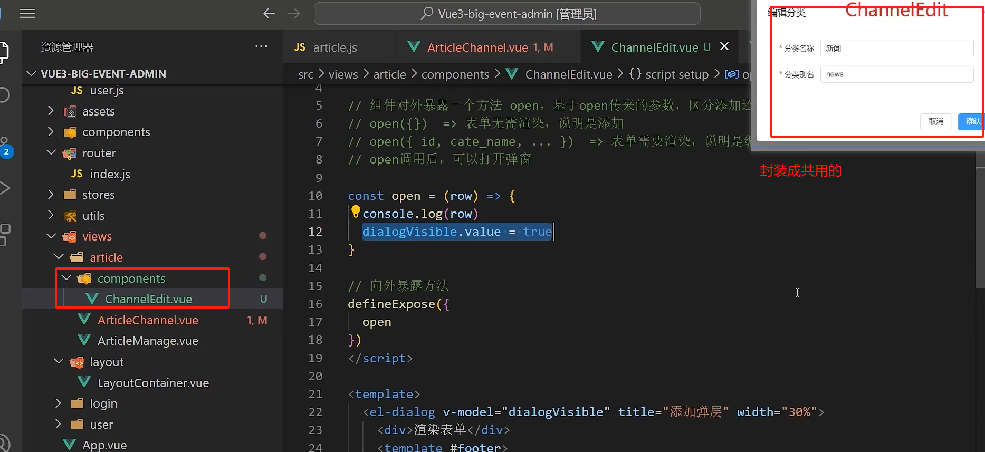This screenshot has width=985, height=452.
Task: Close the ChannelEdit.vue tab
Action: point(725,46)
